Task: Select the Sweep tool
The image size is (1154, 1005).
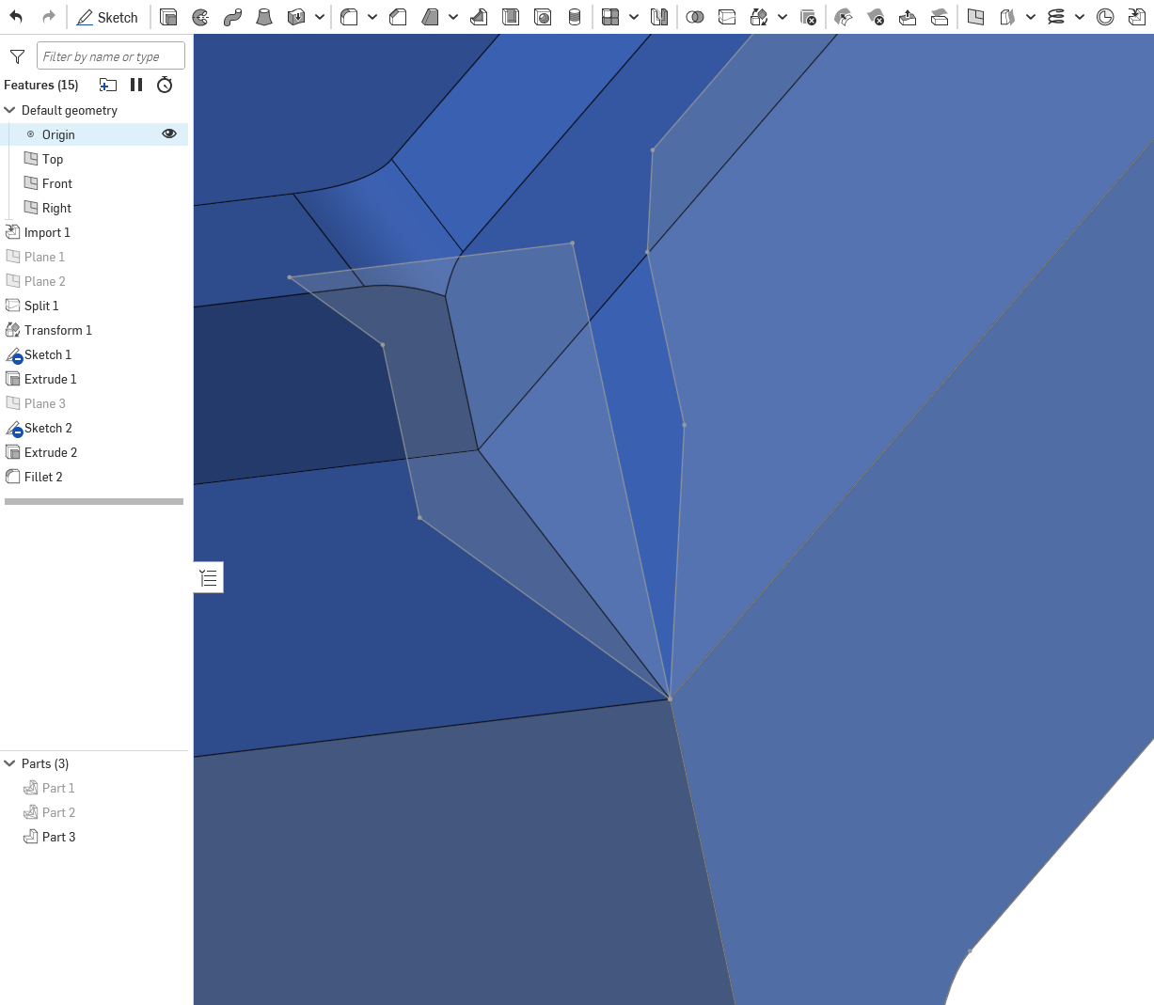Action: (232, 17)
